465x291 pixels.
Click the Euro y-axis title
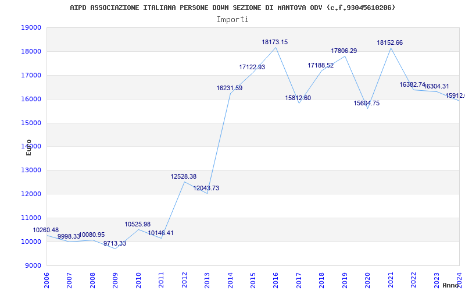pyautogui.click(x=28, y=147)
